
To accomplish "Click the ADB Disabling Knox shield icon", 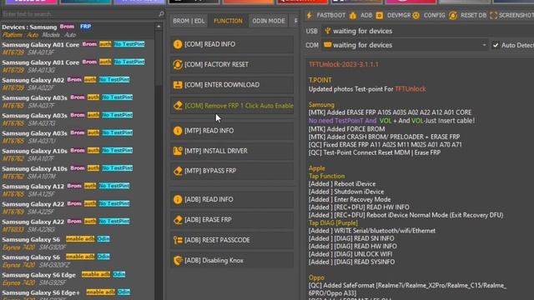I will point(178,260).
